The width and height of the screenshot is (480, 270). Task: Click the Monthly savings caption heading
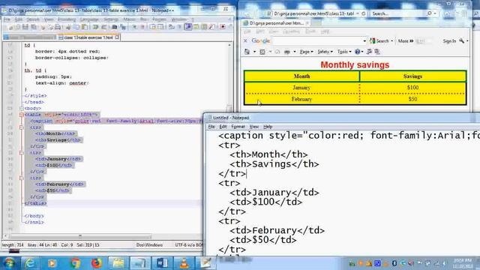tap(355, 65)
